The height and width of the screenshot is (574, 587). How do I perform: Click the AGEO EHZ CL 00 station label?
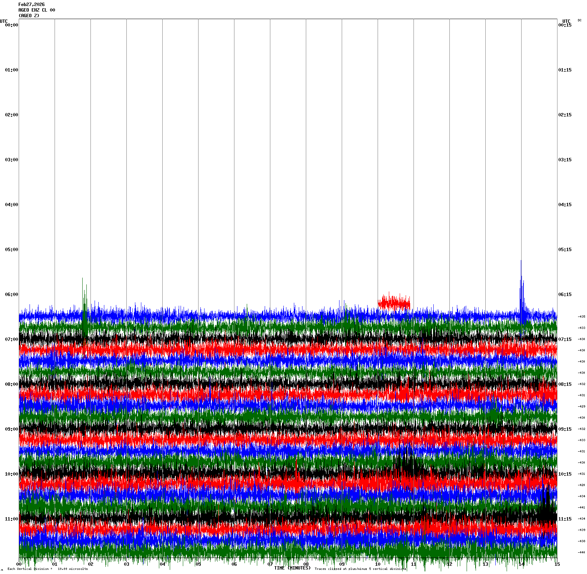coord(37,10)
